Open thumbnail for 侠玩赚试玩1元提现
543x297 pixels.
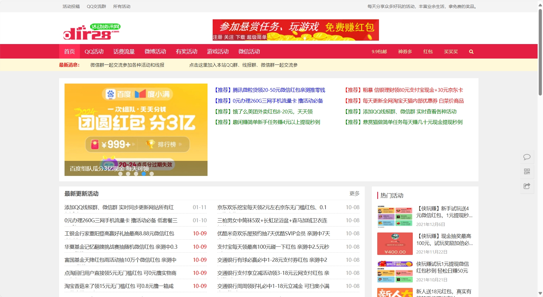(395, 271)
